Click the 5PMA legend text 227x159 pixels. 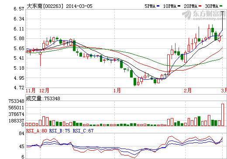click(x=150, y=6)
